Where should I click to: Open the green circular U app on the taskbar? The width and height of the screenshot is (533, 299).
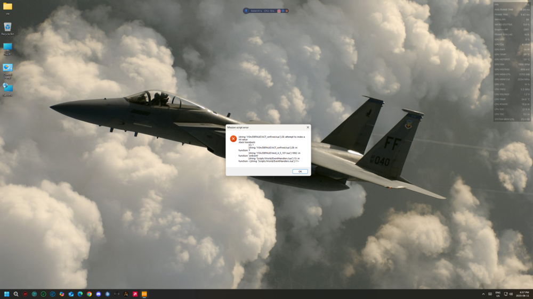(x=43, y=294)
